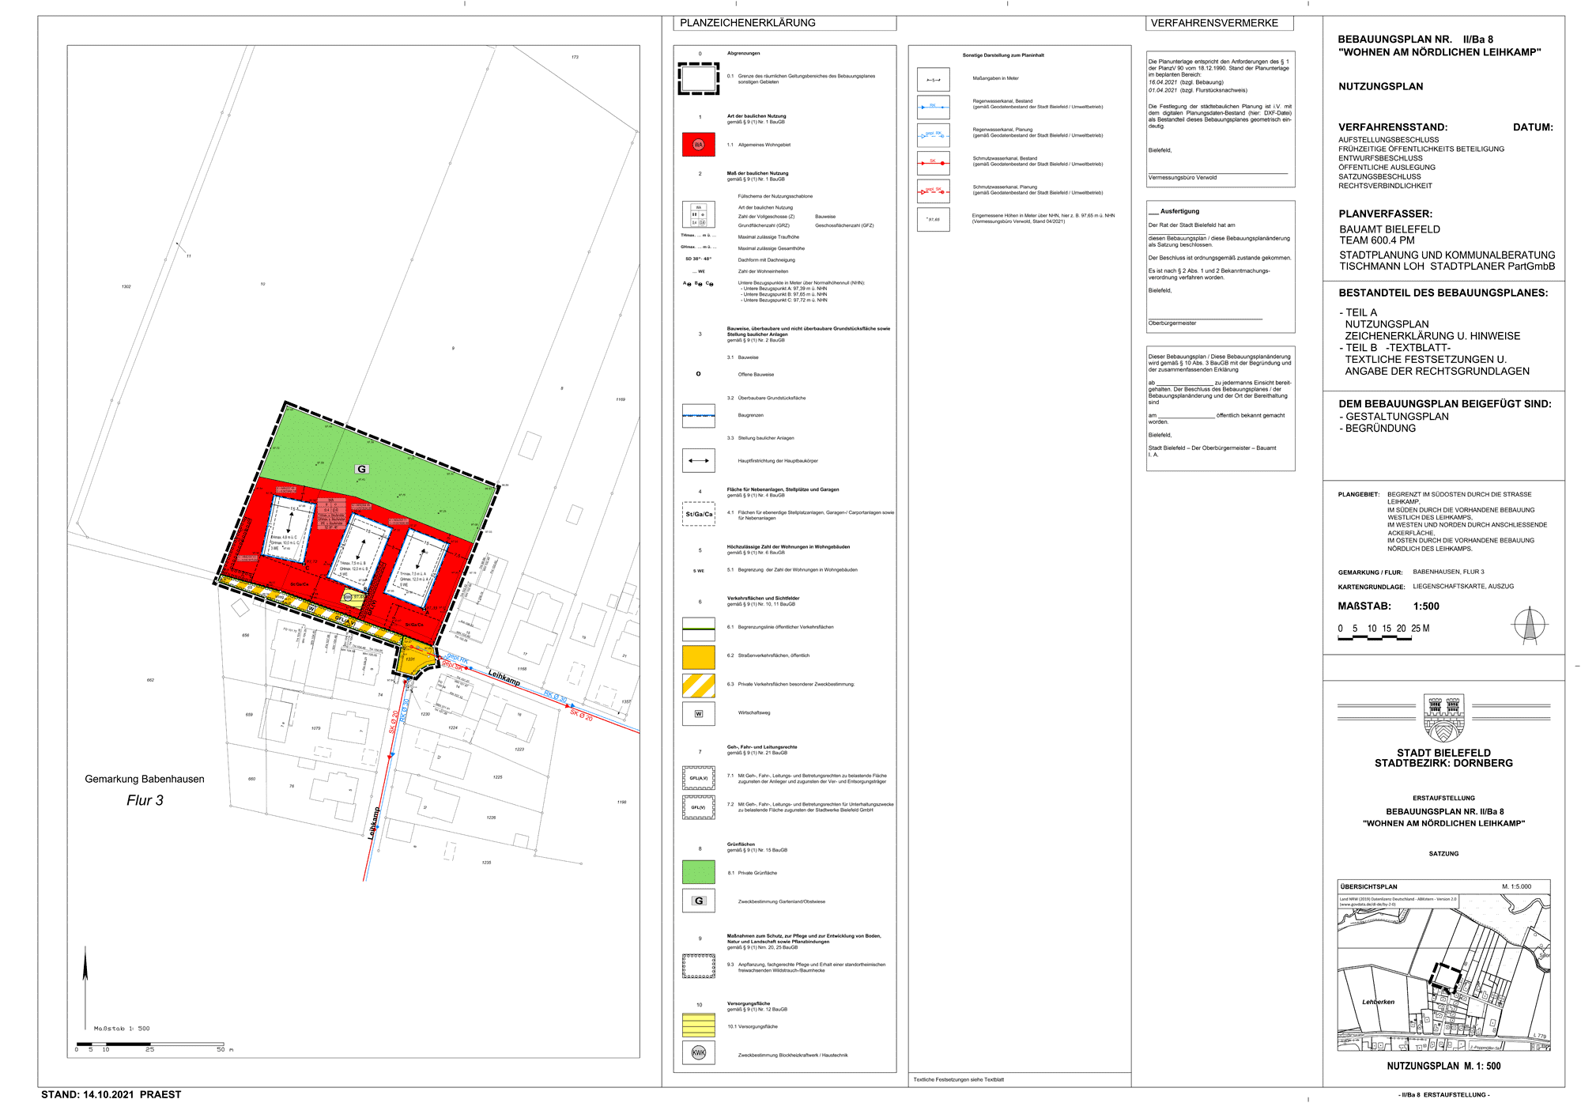Click the red WA Allgemeines Wohngebiet legend swatch

[698, 145]
